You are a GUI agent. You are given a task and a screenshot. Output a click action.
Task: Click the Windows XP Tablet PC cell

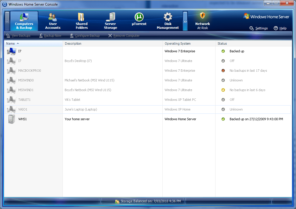pyautogui.click(x=180, y=100)
